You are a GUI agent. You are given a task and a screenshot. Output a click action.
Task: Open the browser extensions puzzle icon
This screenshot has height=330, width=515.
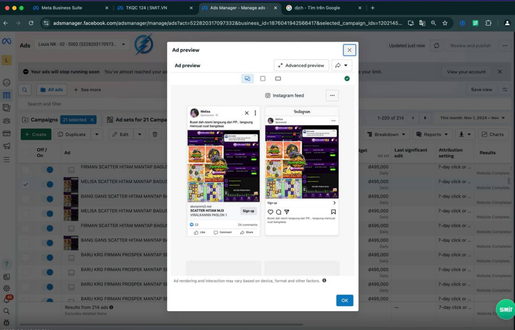click(488, 23)
